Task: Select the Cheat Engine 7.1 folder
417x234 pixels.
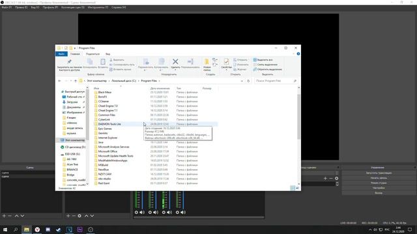Action: click(x=108, y=110)
